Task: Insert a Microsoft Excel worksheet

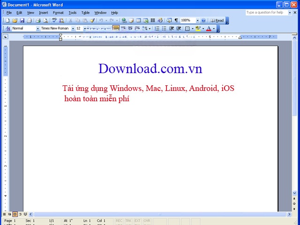Action: click(146, 21)
